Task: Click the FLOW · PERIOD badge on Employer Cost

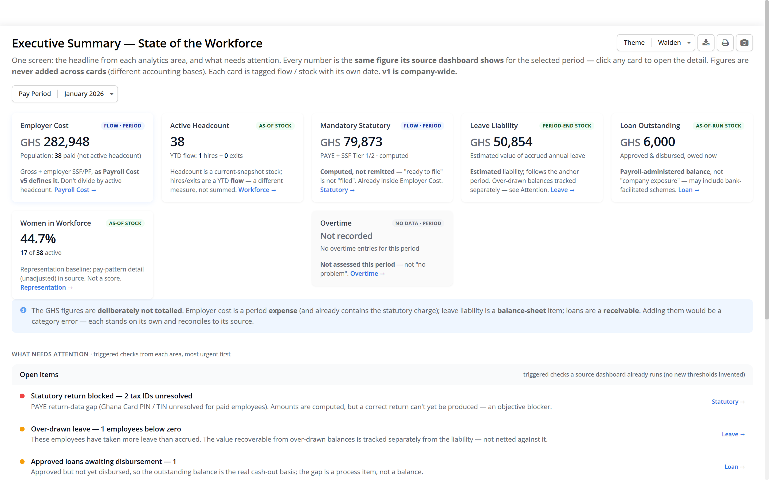Action: [123, 126]
